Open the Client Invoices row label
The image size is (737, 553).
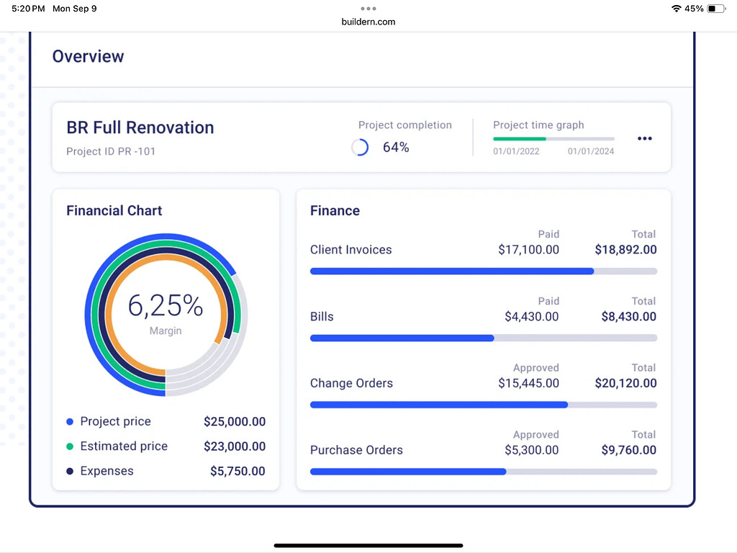tap(351, 250)
